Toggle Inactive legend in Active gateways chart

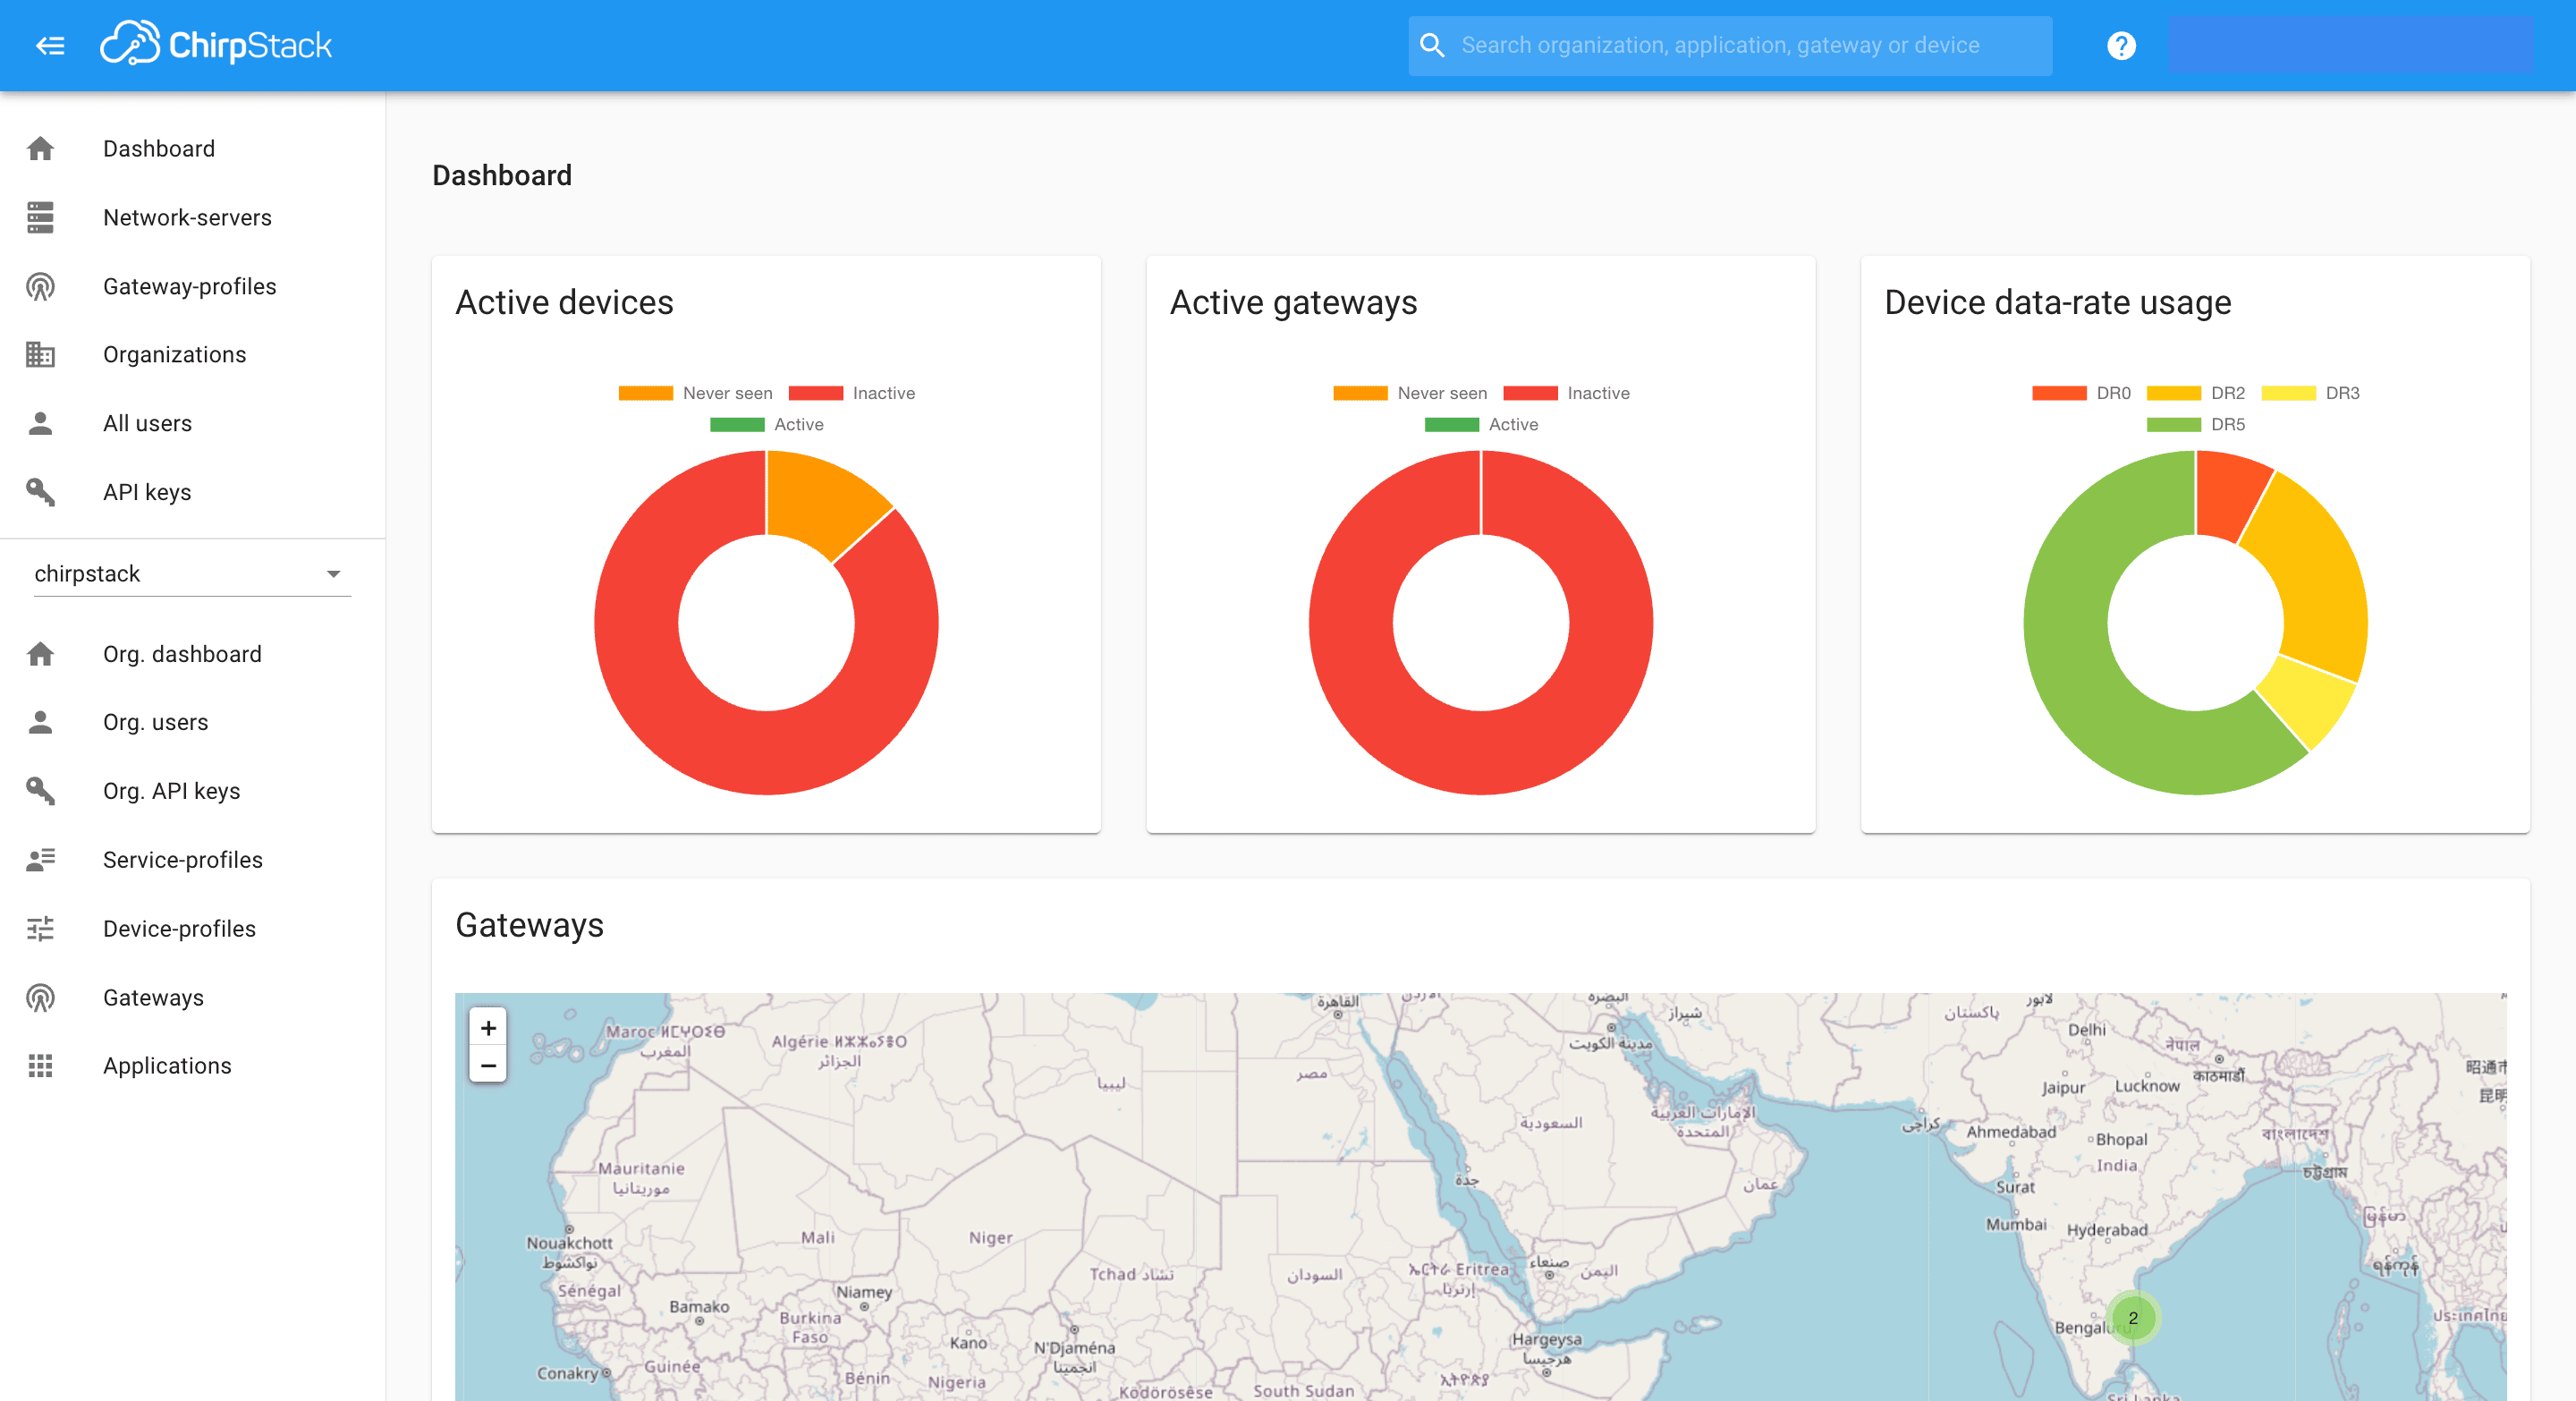click(1566, 393)
